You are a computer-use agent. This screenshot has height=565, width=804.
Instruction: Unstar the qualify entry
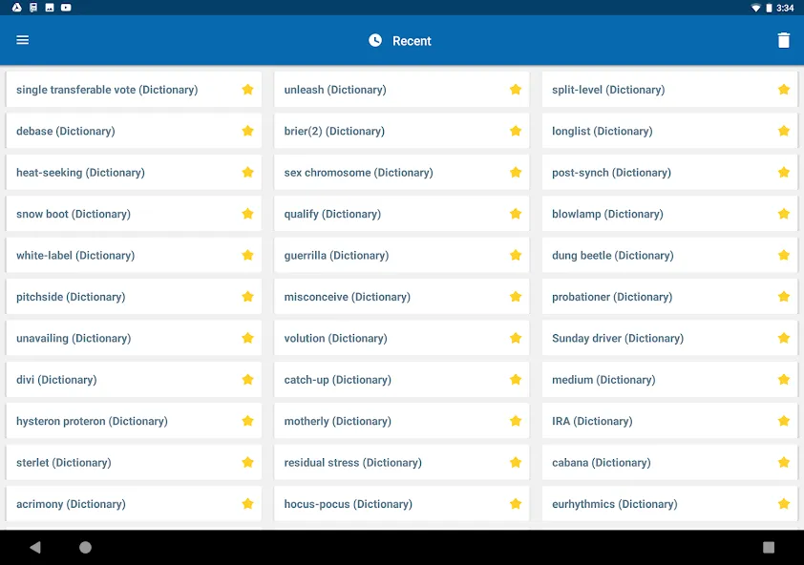pos(516,214)
